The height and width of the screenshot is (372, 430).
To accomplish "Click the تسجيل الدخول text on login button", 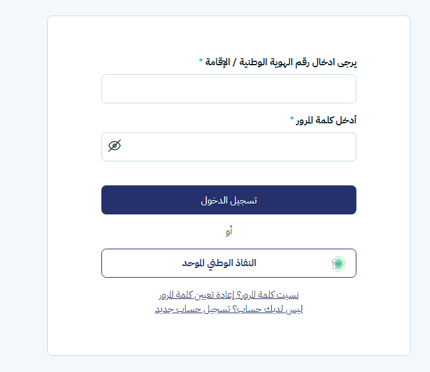I will [229, 200].
